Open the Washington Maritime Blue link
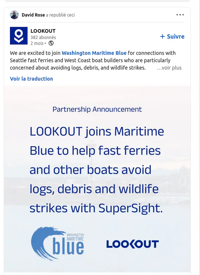The height and width of the screenshot is (275, 200). 94,53
